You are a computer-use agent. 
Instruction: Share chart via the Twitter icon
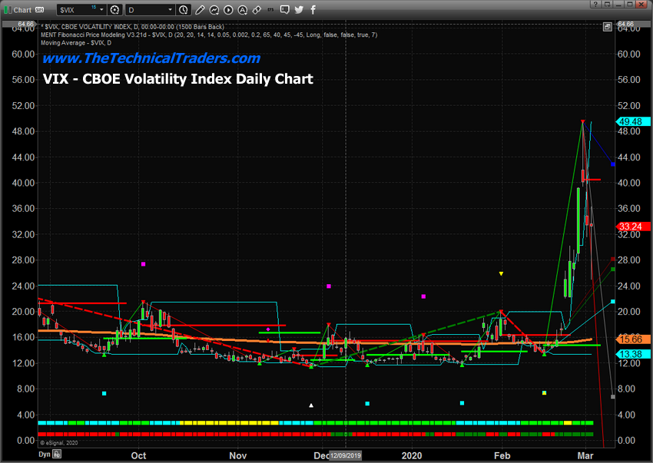pyautogui.click(x=298, y=9)
